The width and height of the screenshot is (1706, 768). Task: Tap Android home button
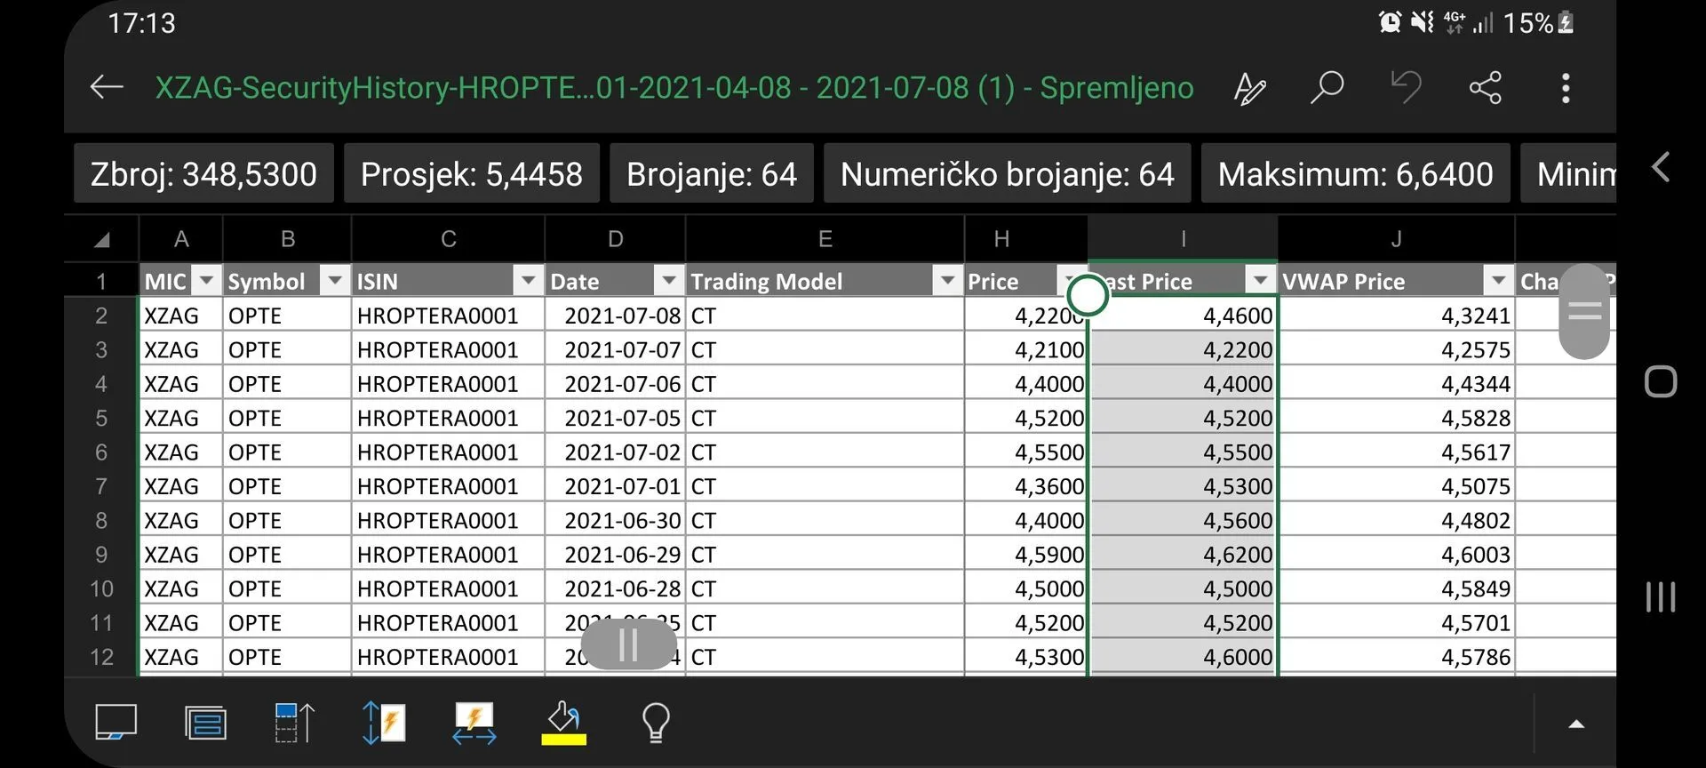click(x=1661, y=381)
